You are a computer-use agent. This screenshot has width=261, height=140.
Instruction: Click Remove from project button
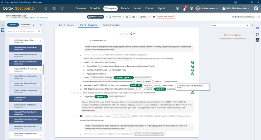coord(165,17)
